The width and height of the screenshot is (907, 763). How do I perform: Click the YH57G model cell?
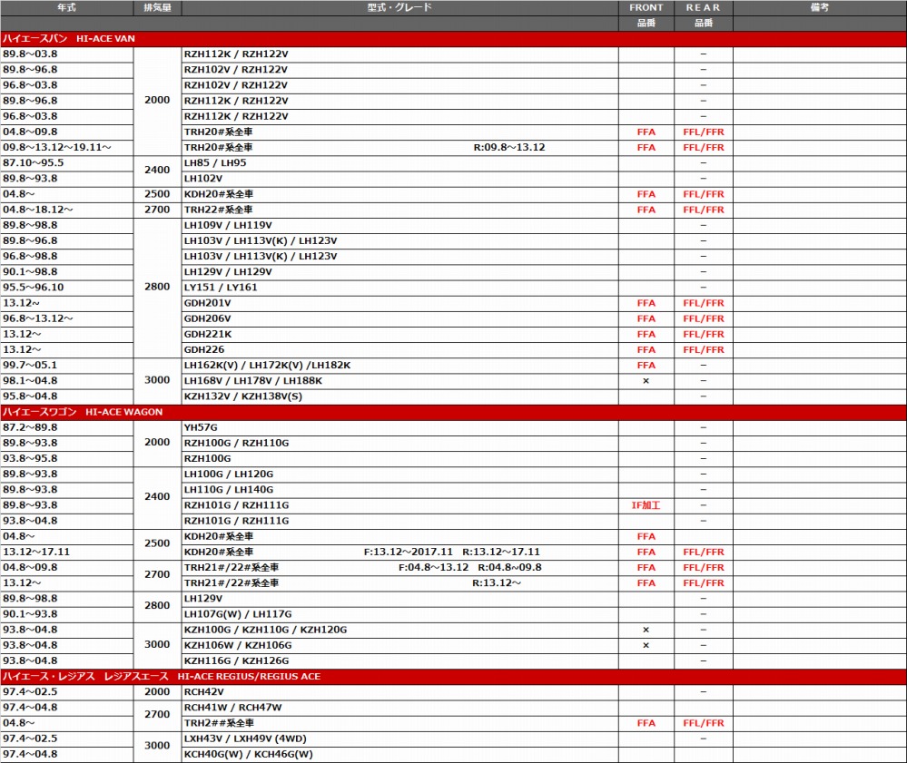(x=399, y=427)
